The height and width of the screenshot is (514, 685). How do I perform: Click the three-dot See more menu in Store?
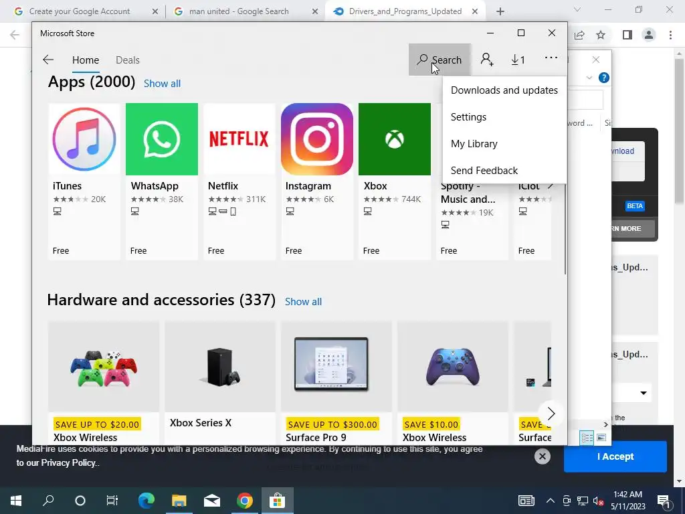tap(551, 58)
